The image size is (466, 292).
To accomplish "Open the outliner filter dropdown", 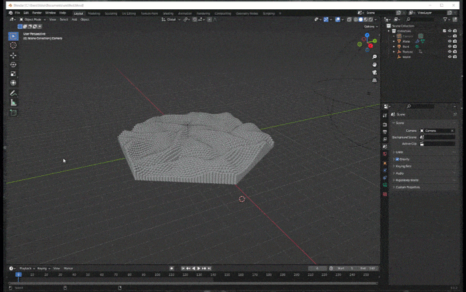I will click(446, 19).
